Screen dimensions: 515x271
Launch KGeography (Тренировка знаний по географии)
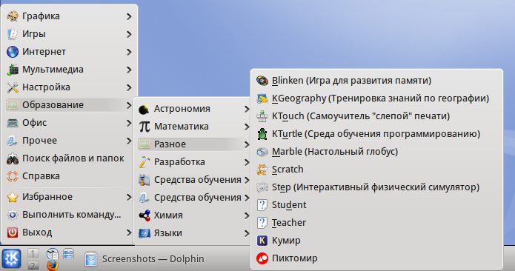[377, 98]
